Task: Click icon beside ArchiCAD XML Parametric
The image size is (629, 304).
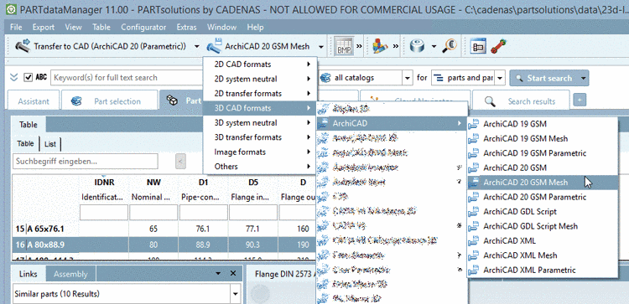Action: point(474,270)
